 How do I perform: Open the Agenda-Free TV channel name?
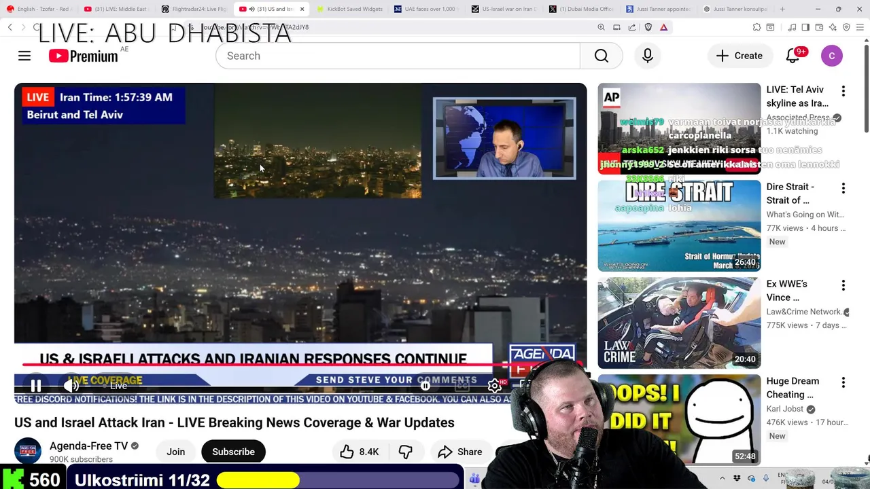88,446
